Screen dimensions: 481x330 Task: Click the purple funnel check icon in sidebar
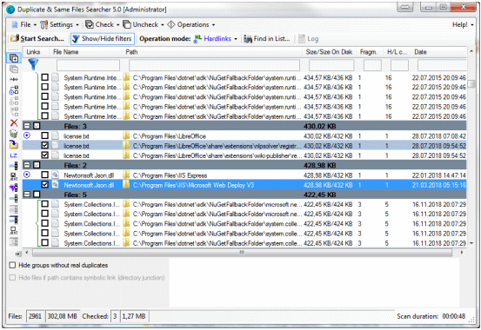[x=14, y=188]
